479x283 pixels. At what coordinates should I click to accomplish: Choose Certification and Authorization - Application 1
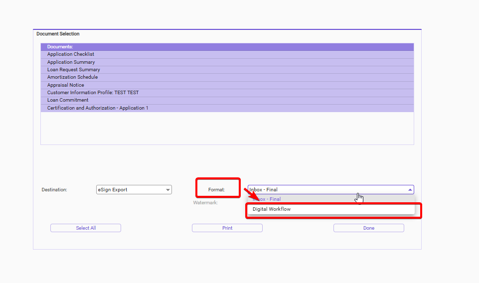click(x=97, y=108)
